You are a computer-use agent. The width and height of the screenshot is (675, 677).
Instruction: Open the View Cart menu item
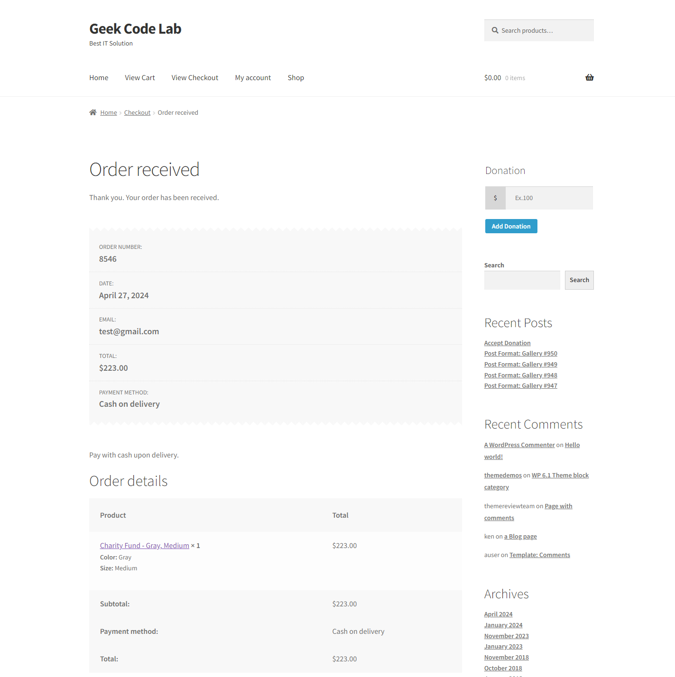140,78
